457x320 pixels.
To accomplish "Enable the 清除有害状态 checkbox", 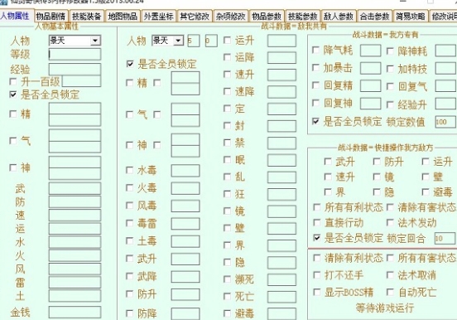I will (x=390, y=207).
